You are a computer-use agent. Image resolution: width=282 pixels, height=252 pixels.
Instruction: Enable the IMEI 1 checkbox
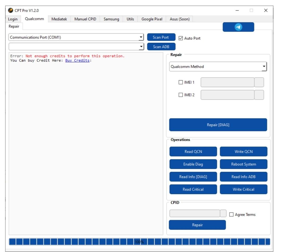pos(180,82)
